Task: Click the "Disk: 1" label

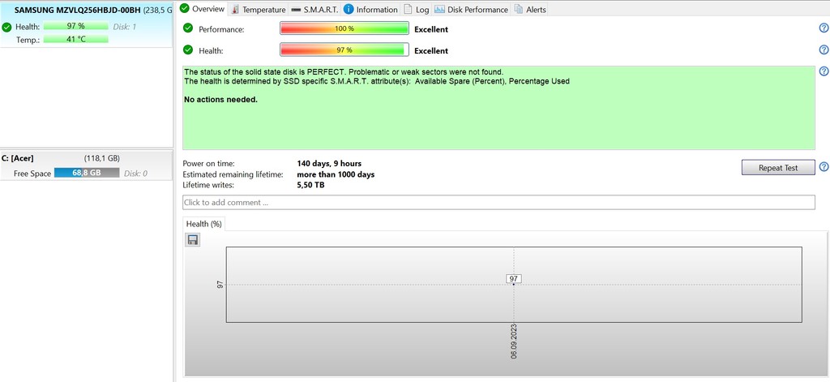Action: click(124, 27)
